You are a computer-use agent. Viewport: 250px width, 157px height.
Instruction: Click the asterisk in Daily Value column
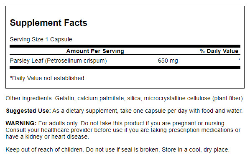tap(239, 60)
